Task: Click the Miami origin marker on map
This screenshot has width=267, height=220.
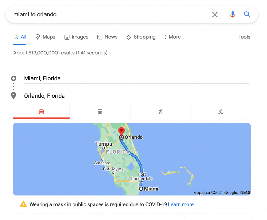Action: click(x=141, y=189)
